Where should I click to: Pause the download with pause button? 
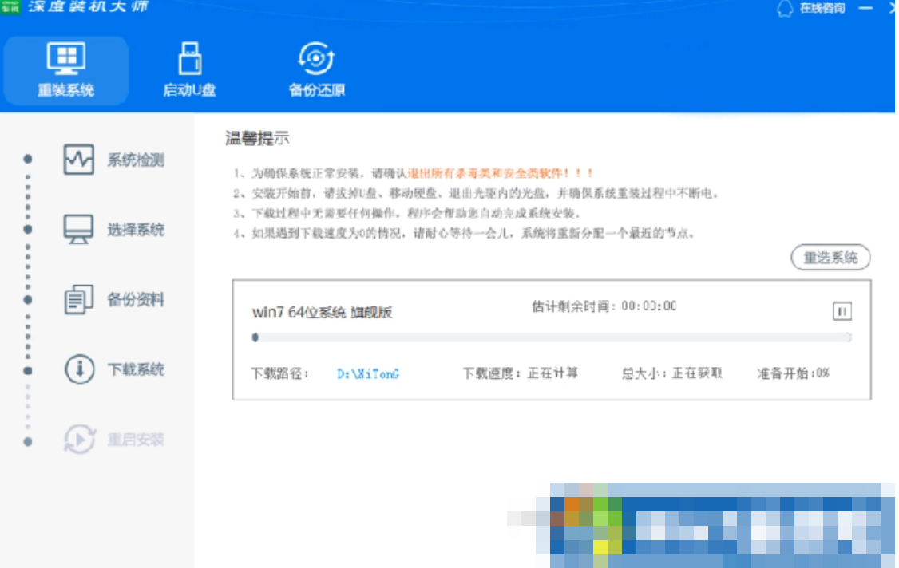pyautogui.click(x=842, y=311)
